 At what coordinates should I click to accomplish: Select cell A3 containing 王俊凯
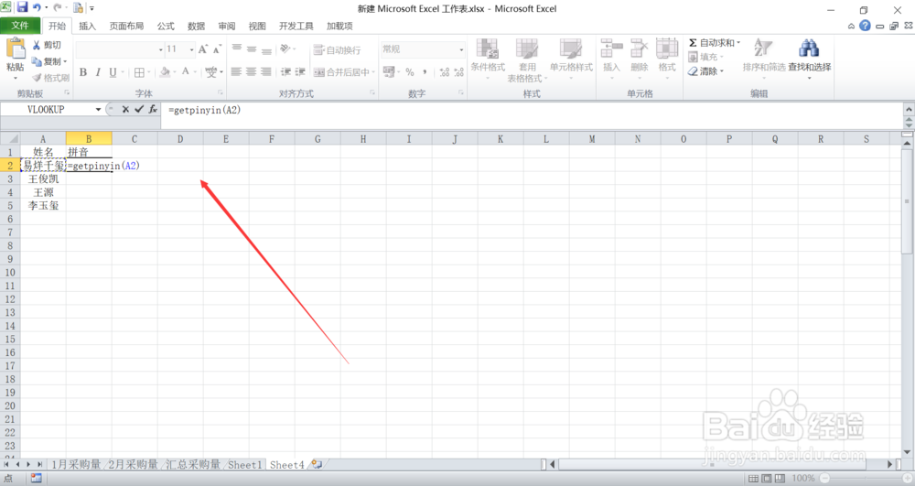point(43,179)
